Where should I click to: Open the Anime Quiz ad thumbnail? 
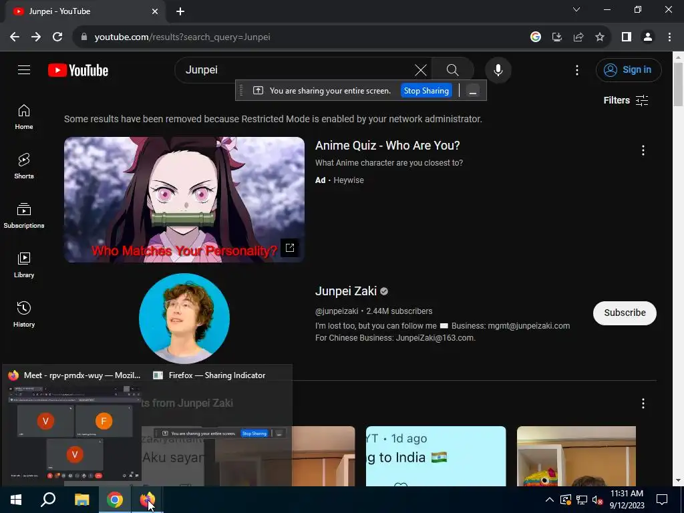pos(184,200)
